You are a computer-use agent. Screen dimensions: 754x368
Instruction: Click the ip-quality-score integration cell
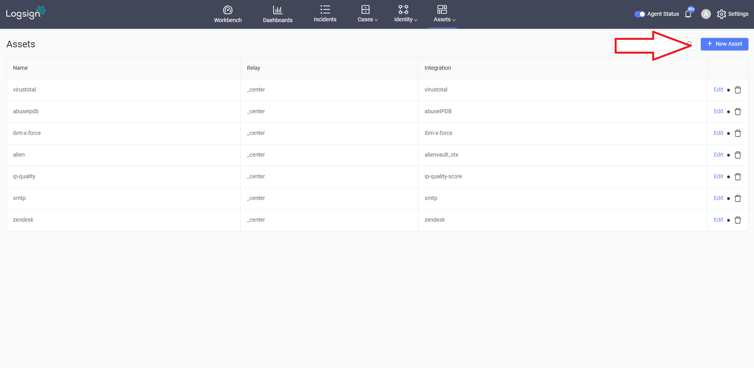click(563, 177)
